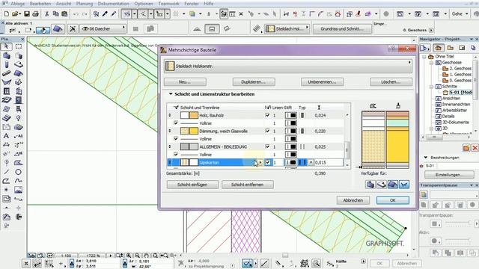
Task: Select the Arrow tool in toolbox
Action: click(x=7, y=46)
